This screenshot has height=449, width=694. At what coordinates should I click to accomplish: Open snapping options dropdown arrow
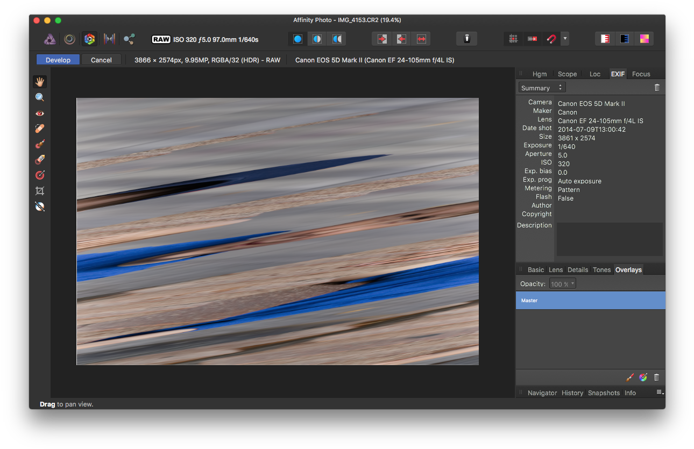point(564,39)
